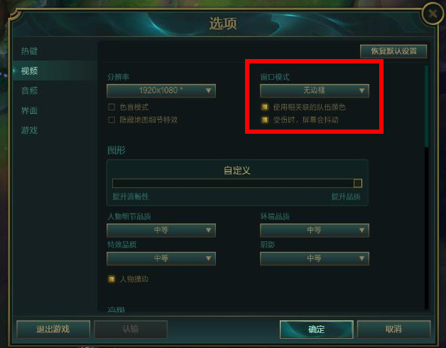
Task: Select the 界面 interface tab
Action: click(x=29, y=110)
